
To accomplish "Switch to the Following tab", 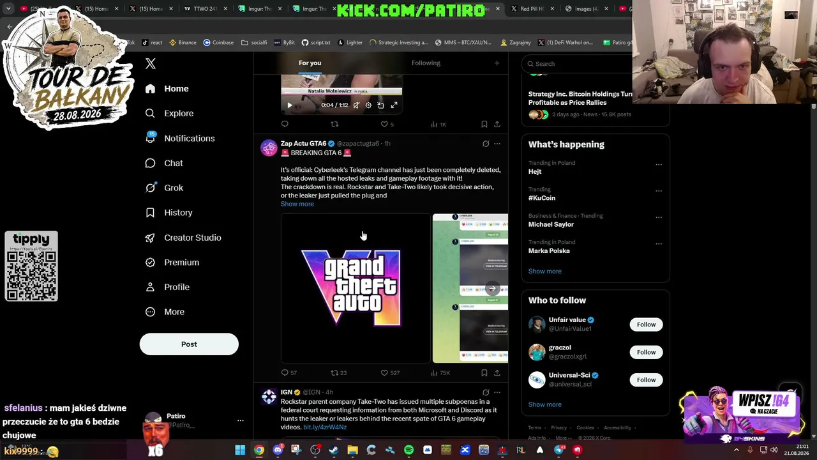I will point(426,63).
